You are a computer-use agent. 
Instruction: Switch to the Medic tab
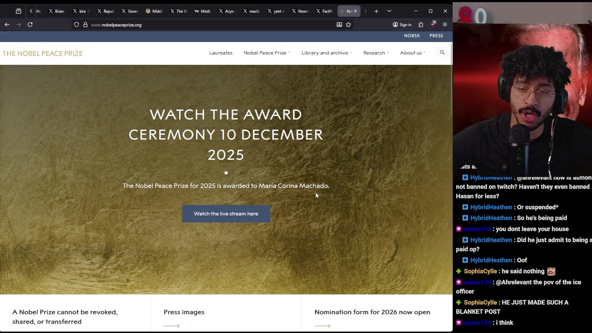[203, 11]
